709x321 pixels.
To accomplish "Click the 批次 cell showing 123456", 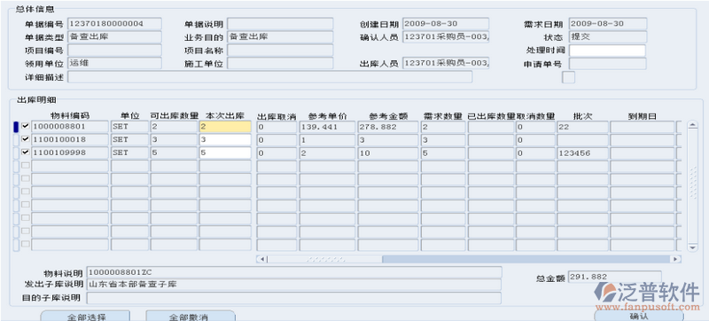I will pos(582,153).
